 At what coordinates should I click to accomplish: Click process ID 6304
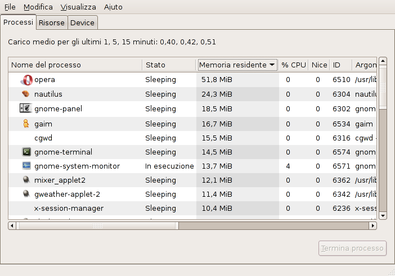(342, 94)
